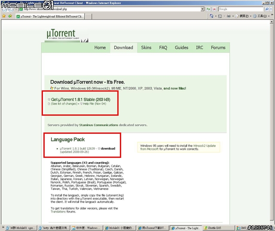
Task: Click the RSS Feeds icon
Action: pos(220,16)
